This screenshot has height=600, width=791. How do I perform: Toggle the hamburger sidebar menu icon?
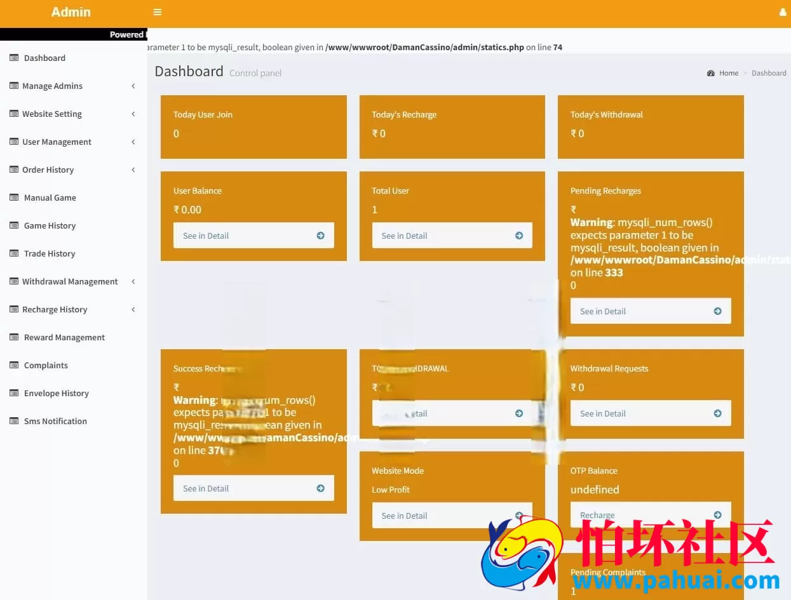coord(158,12)
